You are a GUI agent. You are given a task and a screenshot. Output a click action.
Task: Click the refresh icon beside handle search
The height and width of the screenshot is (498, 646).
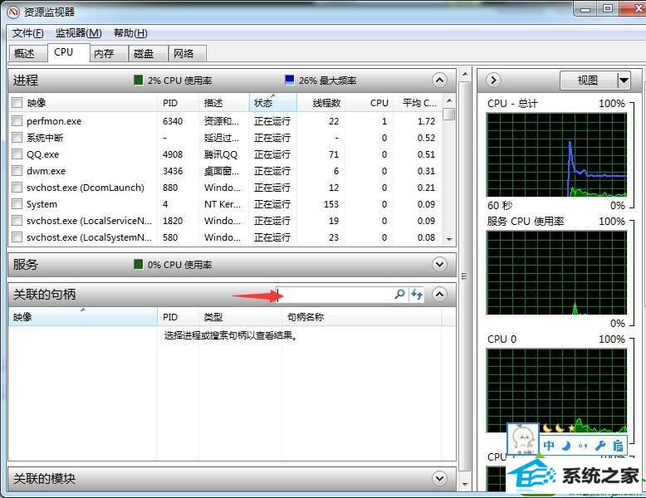click(417, 294)
